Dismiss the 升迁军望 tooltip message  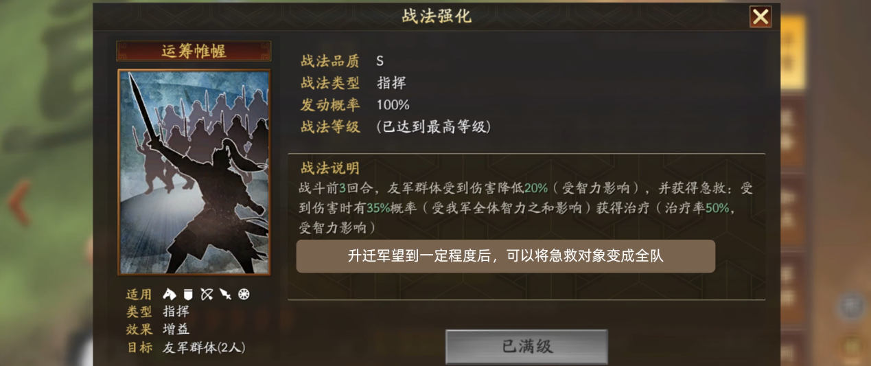coord(506,256)
